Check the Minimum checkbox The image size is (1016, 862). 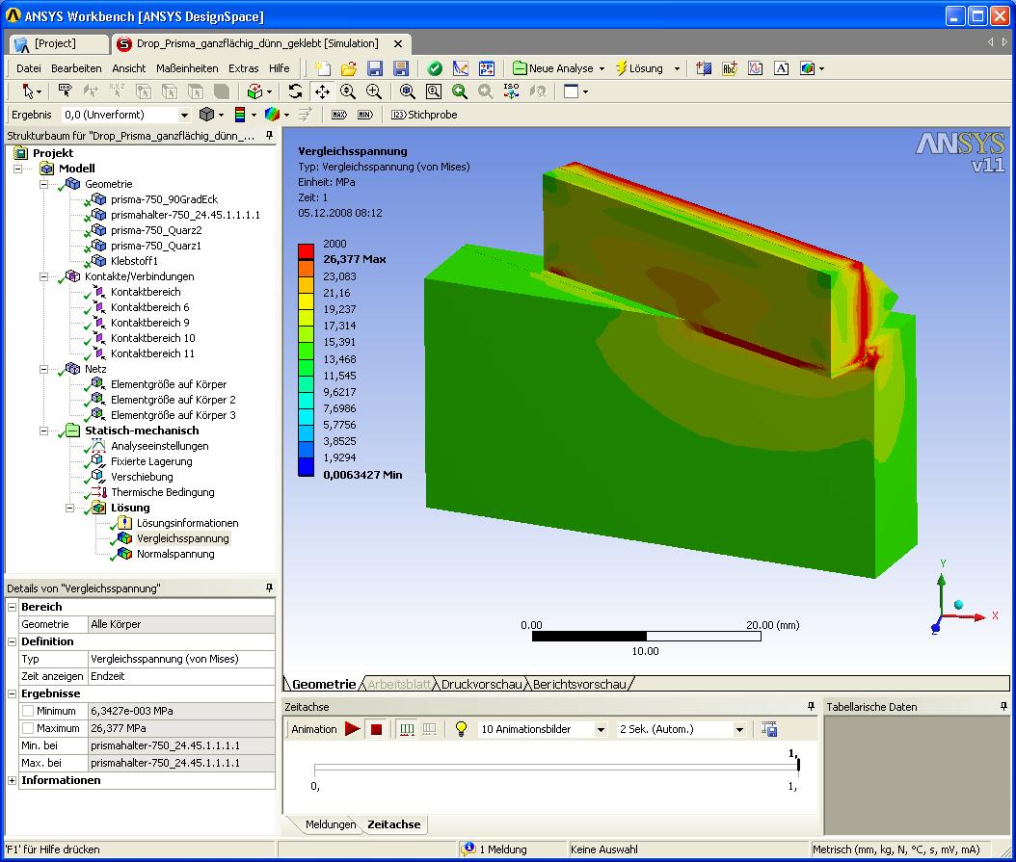(28, 711)
